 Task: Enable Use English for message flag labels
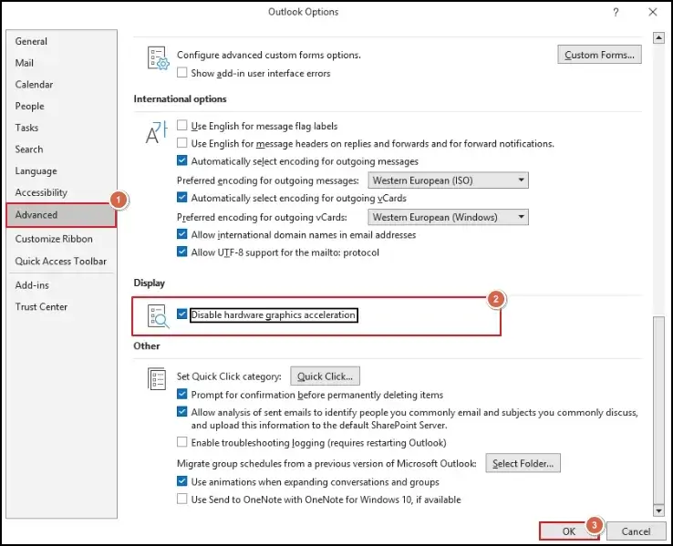point(182,125)
